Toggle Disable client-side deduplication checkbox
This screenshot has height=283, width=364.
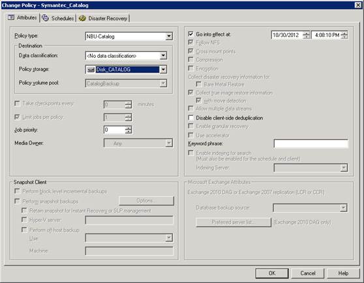pyautogui.click(x=190, y=118)
